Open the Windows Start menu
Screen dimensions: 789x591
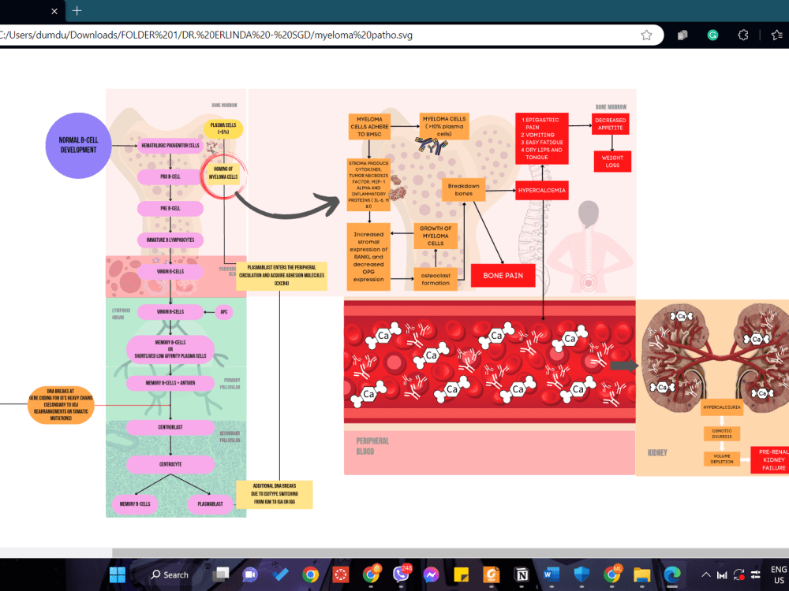point(117,574)
